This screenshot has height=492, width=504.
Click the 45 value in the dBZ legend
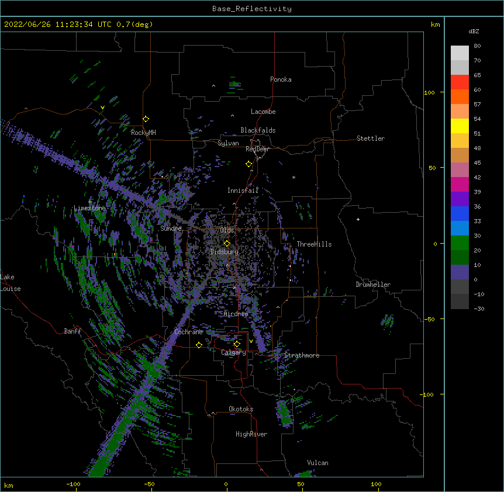pos(477,163)
